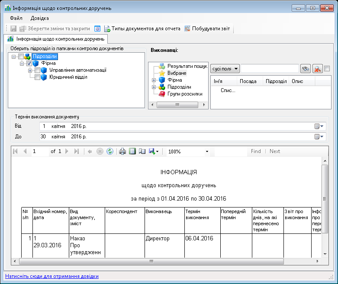Open the <усі поля> search field dropdown
This screenshot has width=338, height=284.
(225, 69)
